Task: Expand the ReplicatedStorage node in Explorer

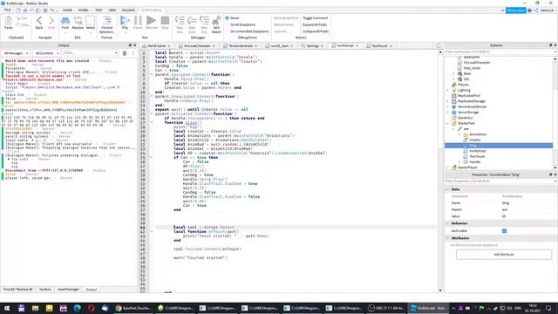Action: pyautogui.click(x=447, y=101)
